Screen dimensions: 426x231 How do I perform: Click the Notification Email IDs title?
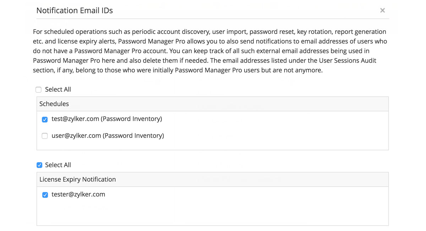pyautogui.click(x=75, y=11)
